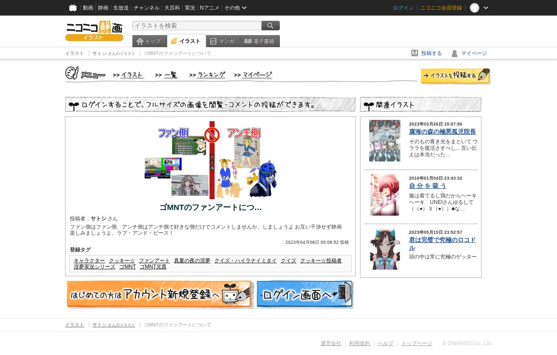The width and height of the screenshot is (557, 355).
Task: Click the マイページ person icon
Action: coord(455,53)
